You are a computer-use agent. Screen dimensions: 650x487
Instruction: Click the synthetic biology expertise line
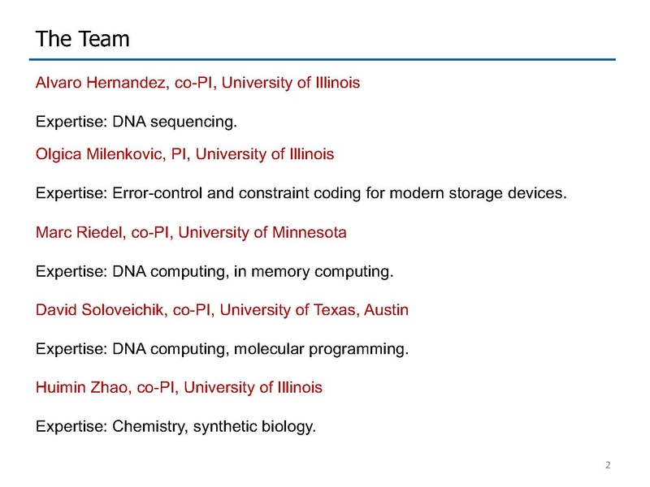[x=175, y=427]
